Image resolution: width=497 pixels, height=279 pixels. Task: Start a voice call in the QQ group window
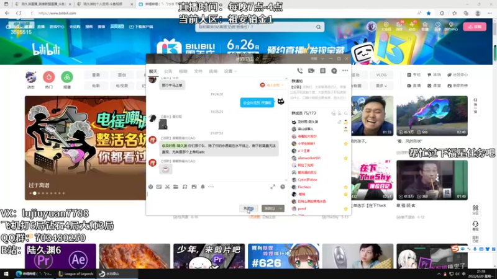click(299, 71)
